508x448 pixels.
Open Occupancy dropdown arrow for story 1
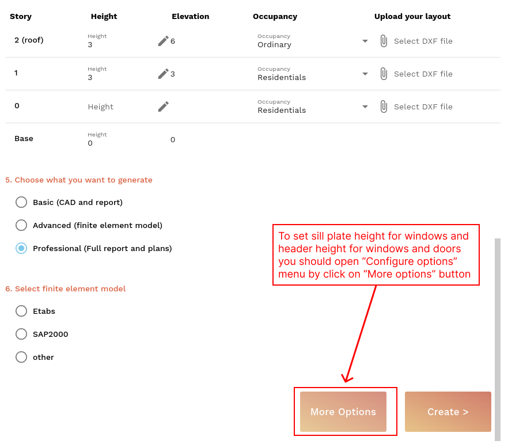click(365, 74)
